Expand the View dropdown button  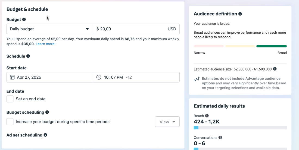coord(167,122)
